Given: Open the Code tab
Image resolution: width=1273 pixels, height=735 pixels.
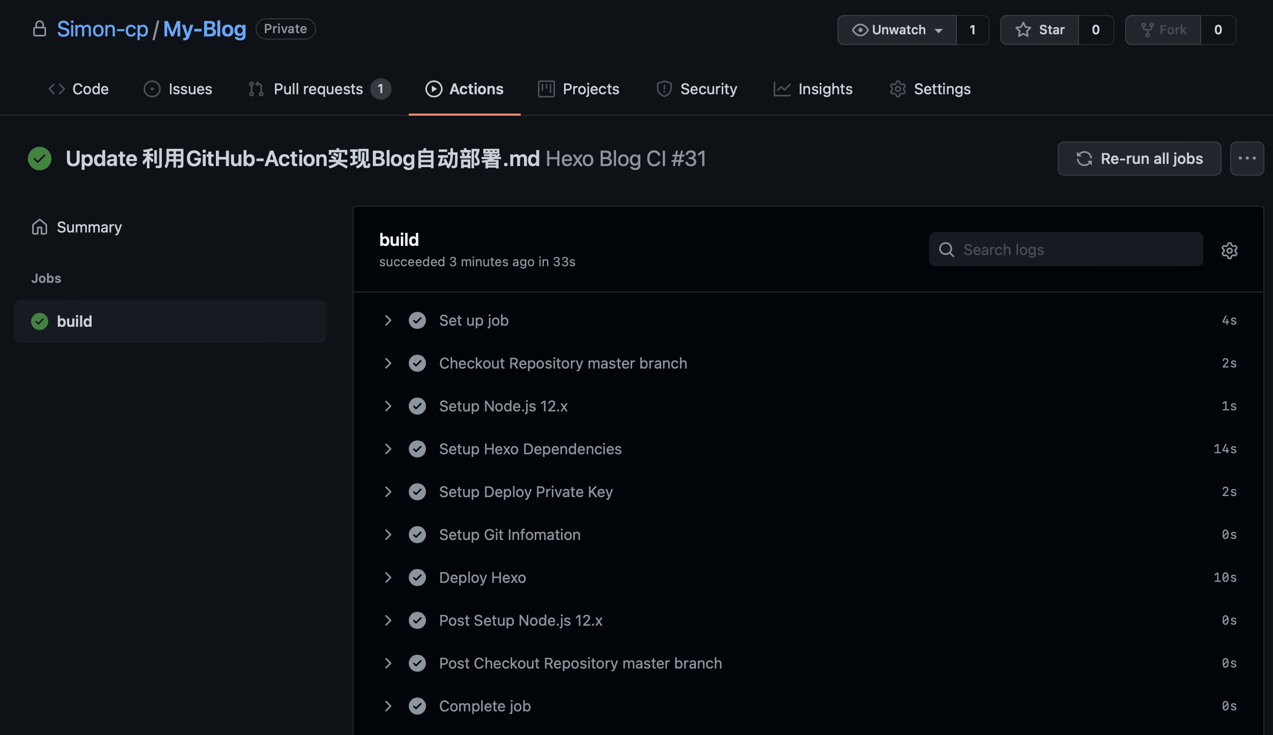Looking at the screenshot, I should pos(78,89).
